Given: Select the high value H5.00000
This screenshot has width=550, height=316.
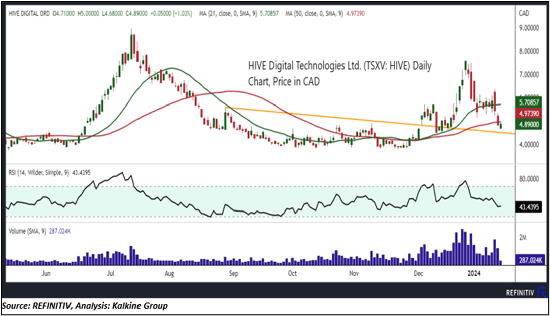Looking at the screenshot, I should [x=88, y=14].
